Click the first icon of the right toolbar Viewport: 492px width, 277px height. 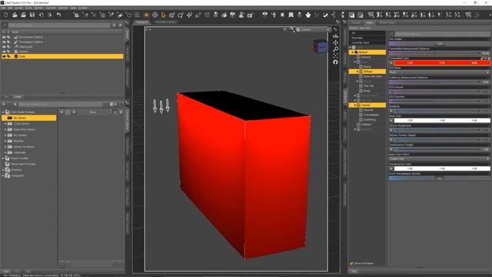352,15
